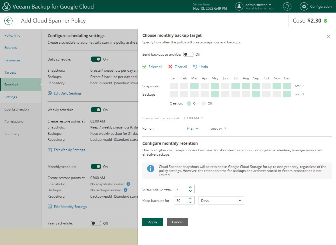Toggle July snapshots cell
The width and height of the screenshot is (336, 245).
pyautogui.click(x=235, y=86)
